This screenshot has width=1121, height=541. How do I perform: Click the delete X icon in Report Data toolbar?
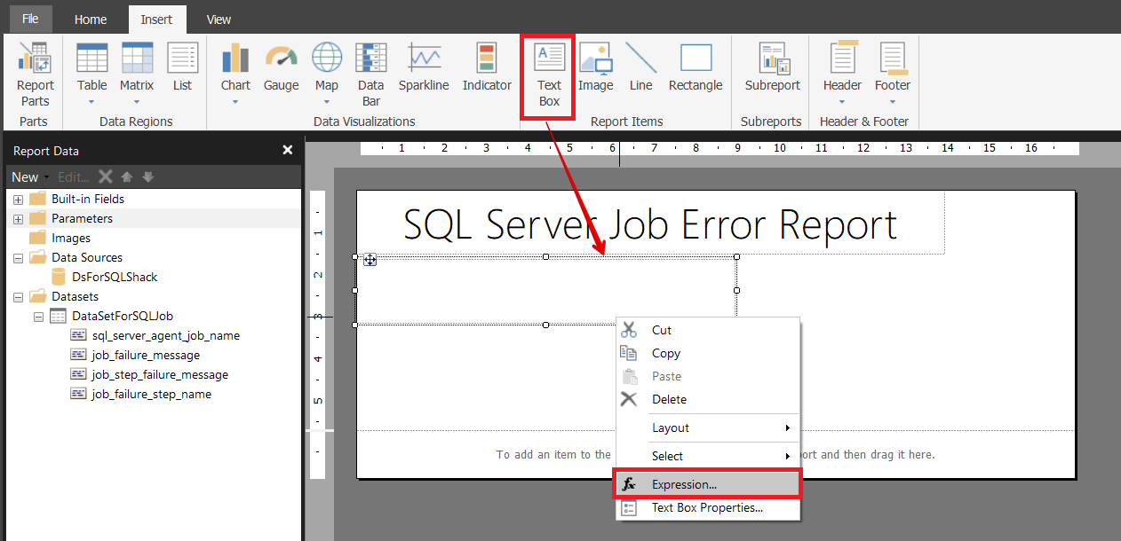click(105, 176)
